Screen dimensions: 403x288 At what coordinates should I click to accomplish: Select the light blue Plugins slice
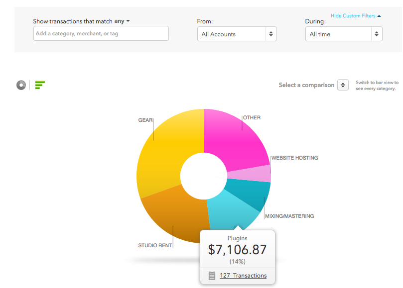click(229, 211)
